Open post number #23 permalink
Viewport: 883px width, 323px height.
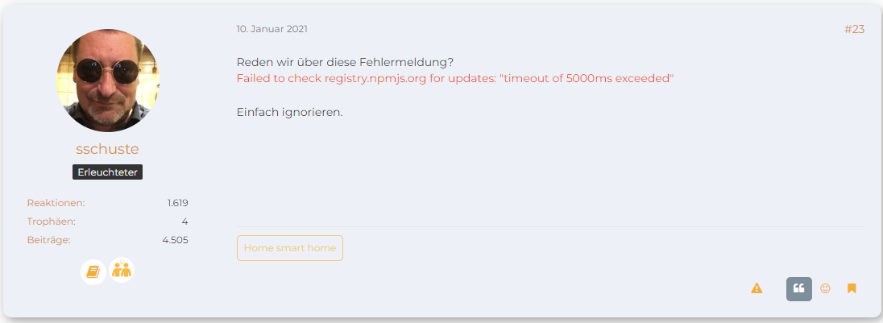point(854,30)
